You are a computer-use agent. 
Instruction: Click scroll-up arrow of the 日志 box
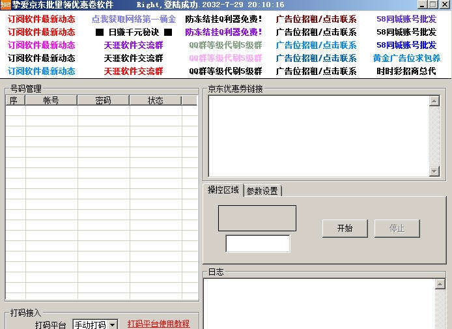pos(440,284)
